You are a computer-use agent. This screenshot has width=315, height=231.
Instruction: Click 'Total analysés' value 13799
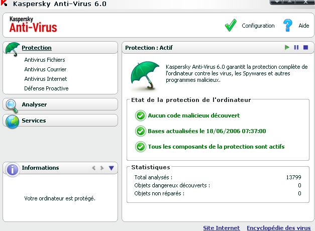(294, 177)
